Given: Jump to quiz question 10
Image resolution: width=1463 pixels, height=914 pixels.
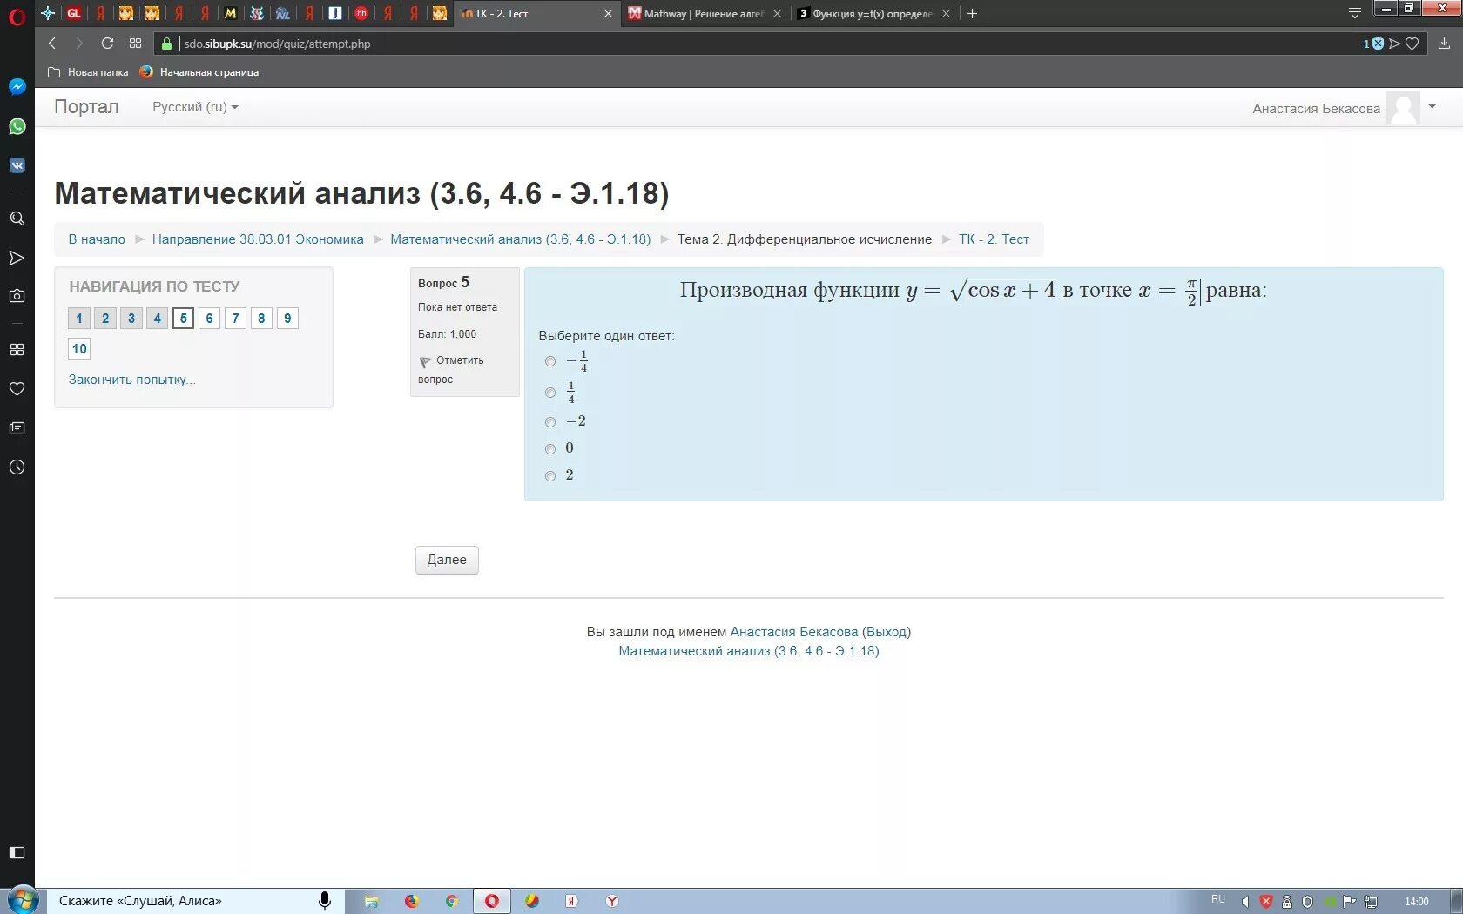Looking at the screenshot, I should 79,349.
